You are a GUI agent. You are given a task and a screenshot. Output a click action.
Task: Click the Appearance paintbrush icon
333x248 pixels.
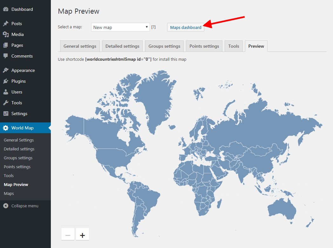(x=6, y=70)
